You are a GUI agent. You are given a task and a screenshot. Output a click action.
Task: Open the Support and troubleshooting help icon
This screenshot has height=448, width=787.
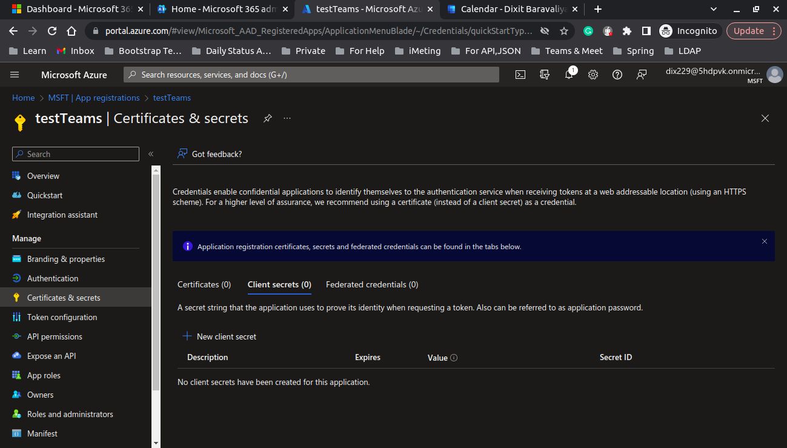(x=617, y=75)
